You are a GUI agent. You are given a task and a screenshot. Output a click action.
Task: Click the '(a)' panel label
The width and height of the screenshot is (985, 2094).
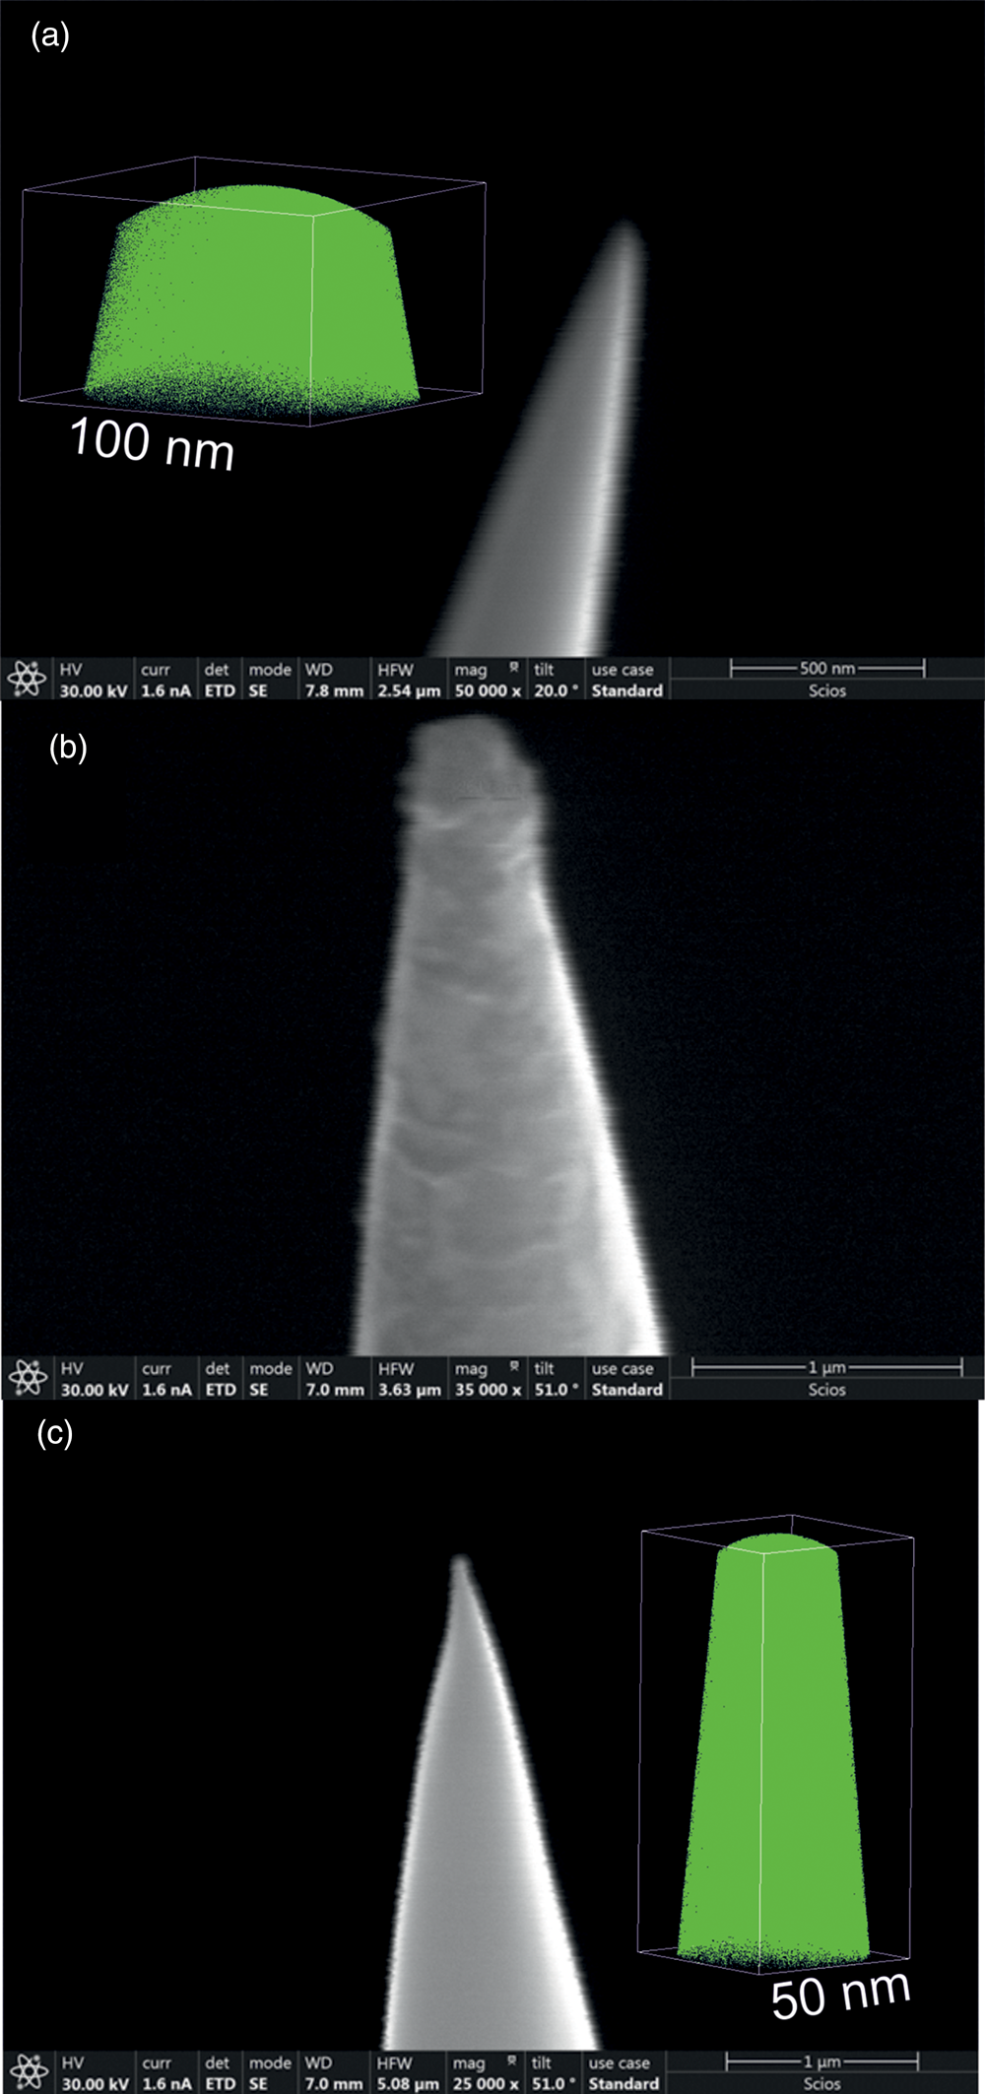[x=50, y=36]
